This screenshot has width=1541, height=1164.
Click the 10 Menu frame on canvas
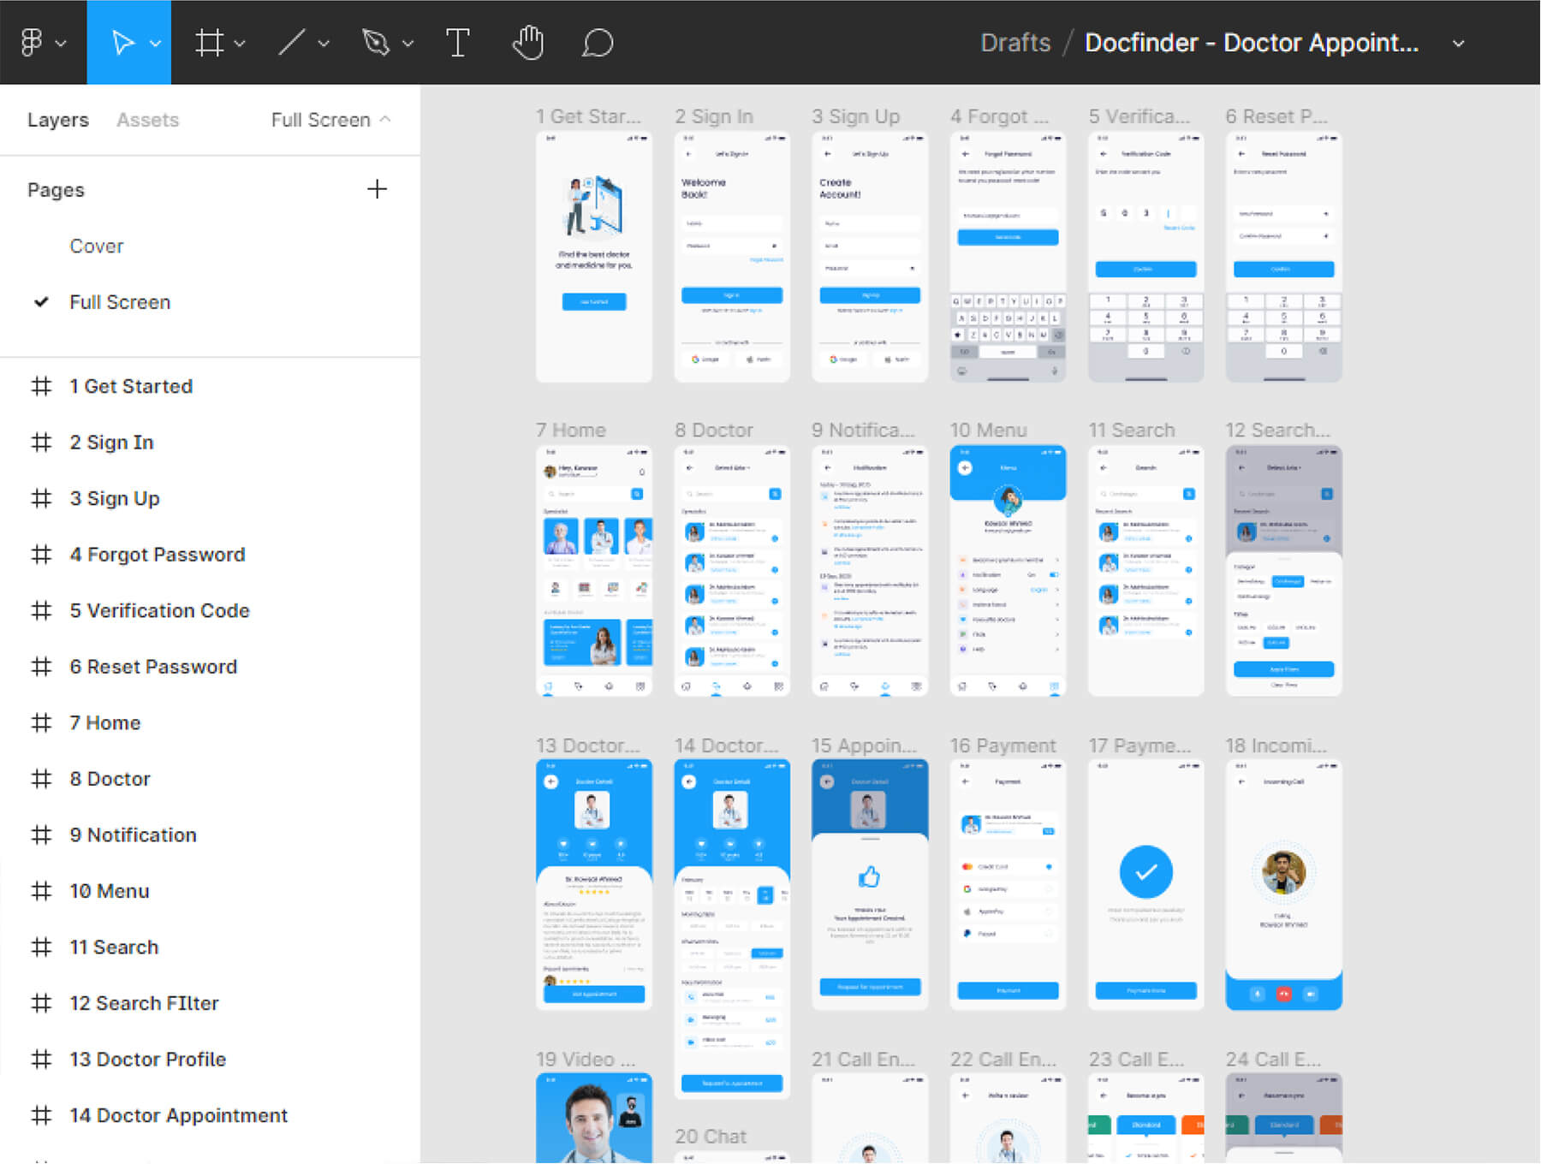tap(1008, 569)
